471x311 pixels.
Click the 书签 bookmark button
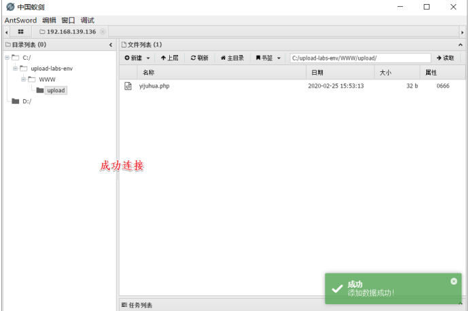(264, 58)
